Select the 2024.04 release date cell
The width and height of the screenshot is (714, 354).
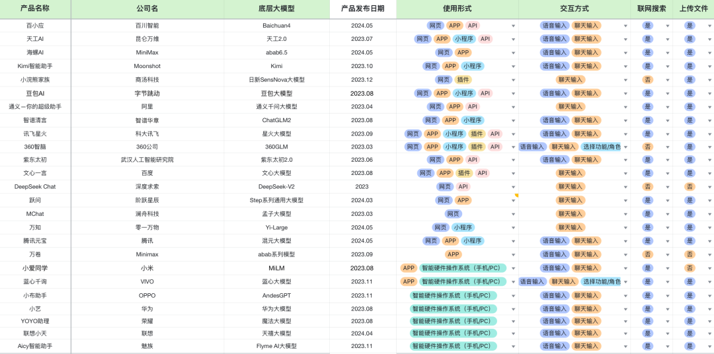362,334
